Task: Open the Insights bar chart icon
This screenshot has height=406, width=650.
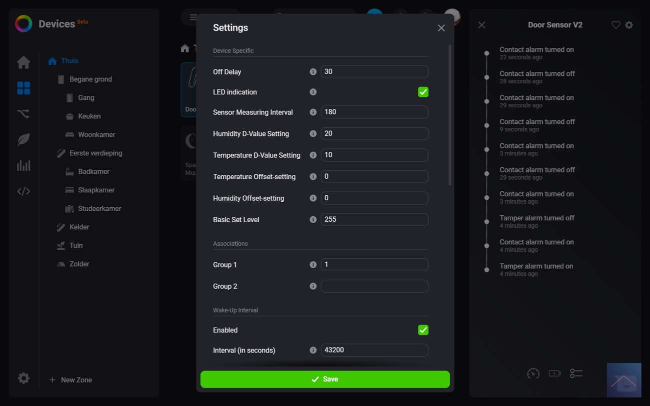Action: point(23,166)
